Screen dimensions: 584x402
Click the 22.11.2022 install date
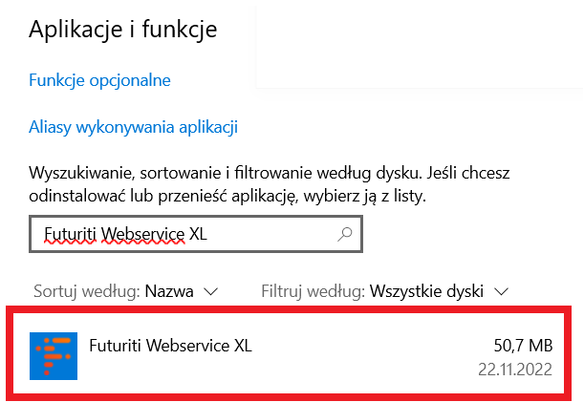point(514,370)
